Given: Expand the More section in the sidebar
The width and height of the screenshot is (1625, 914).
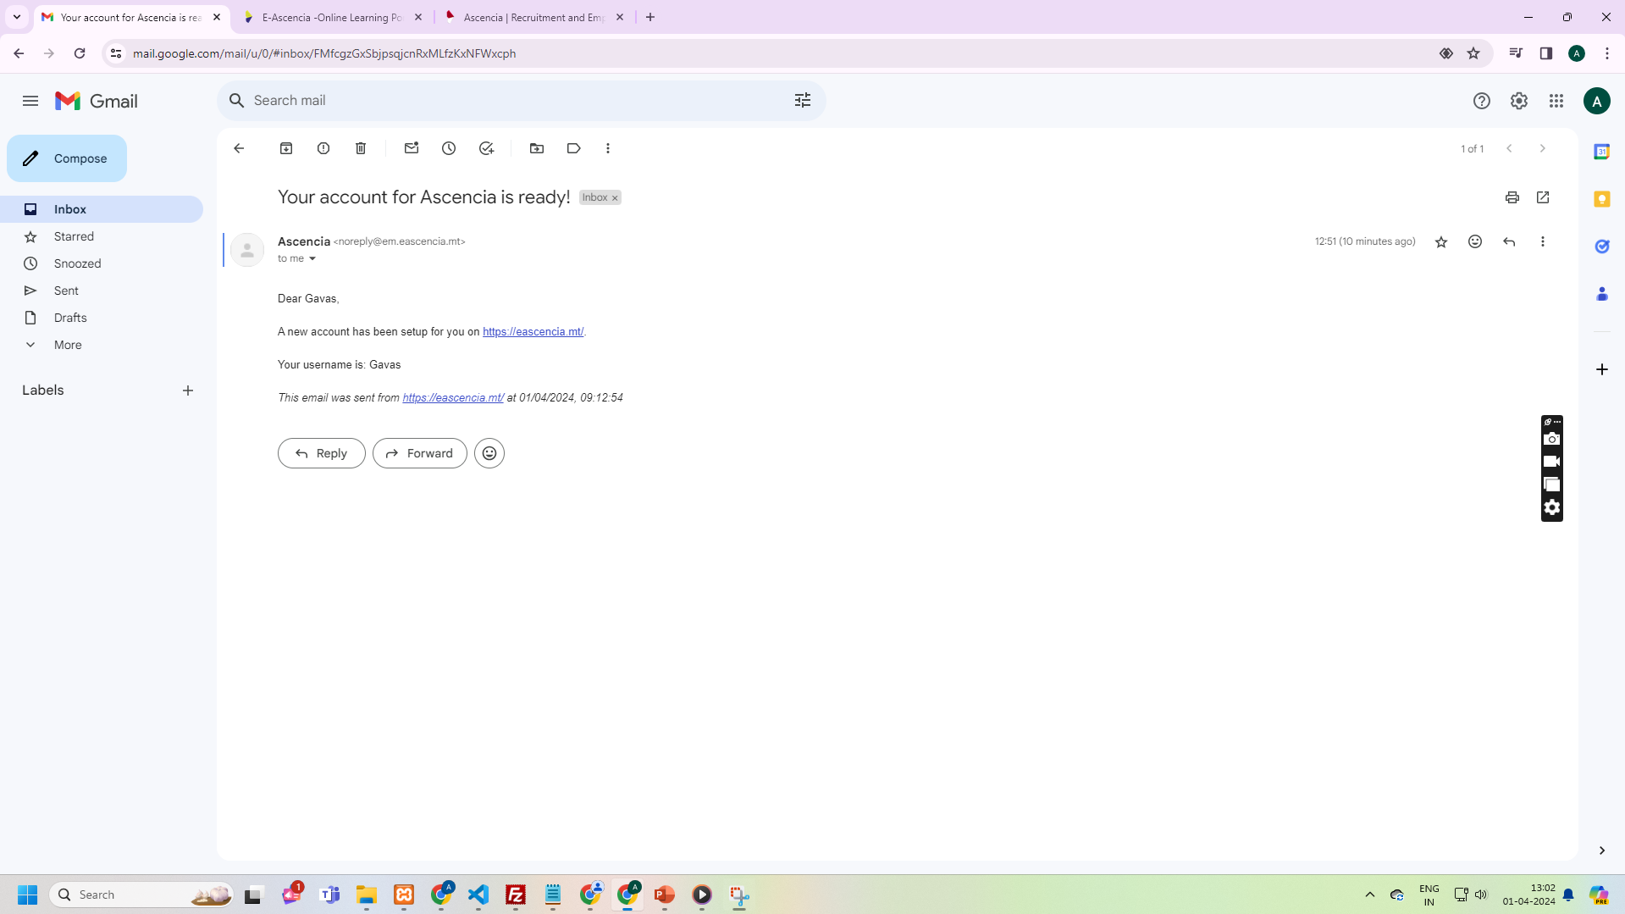Looking at the screenshot, I should click(68, 345).
